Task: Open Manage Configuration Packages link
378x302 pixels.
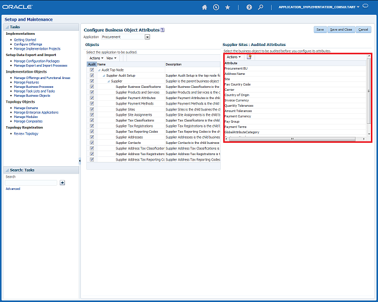Action: (x=37, y=61)
